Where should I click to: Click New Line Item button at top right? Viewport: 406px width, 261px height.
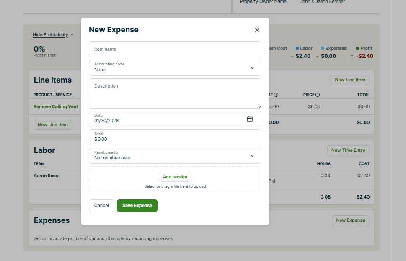(x=349, y=80)
